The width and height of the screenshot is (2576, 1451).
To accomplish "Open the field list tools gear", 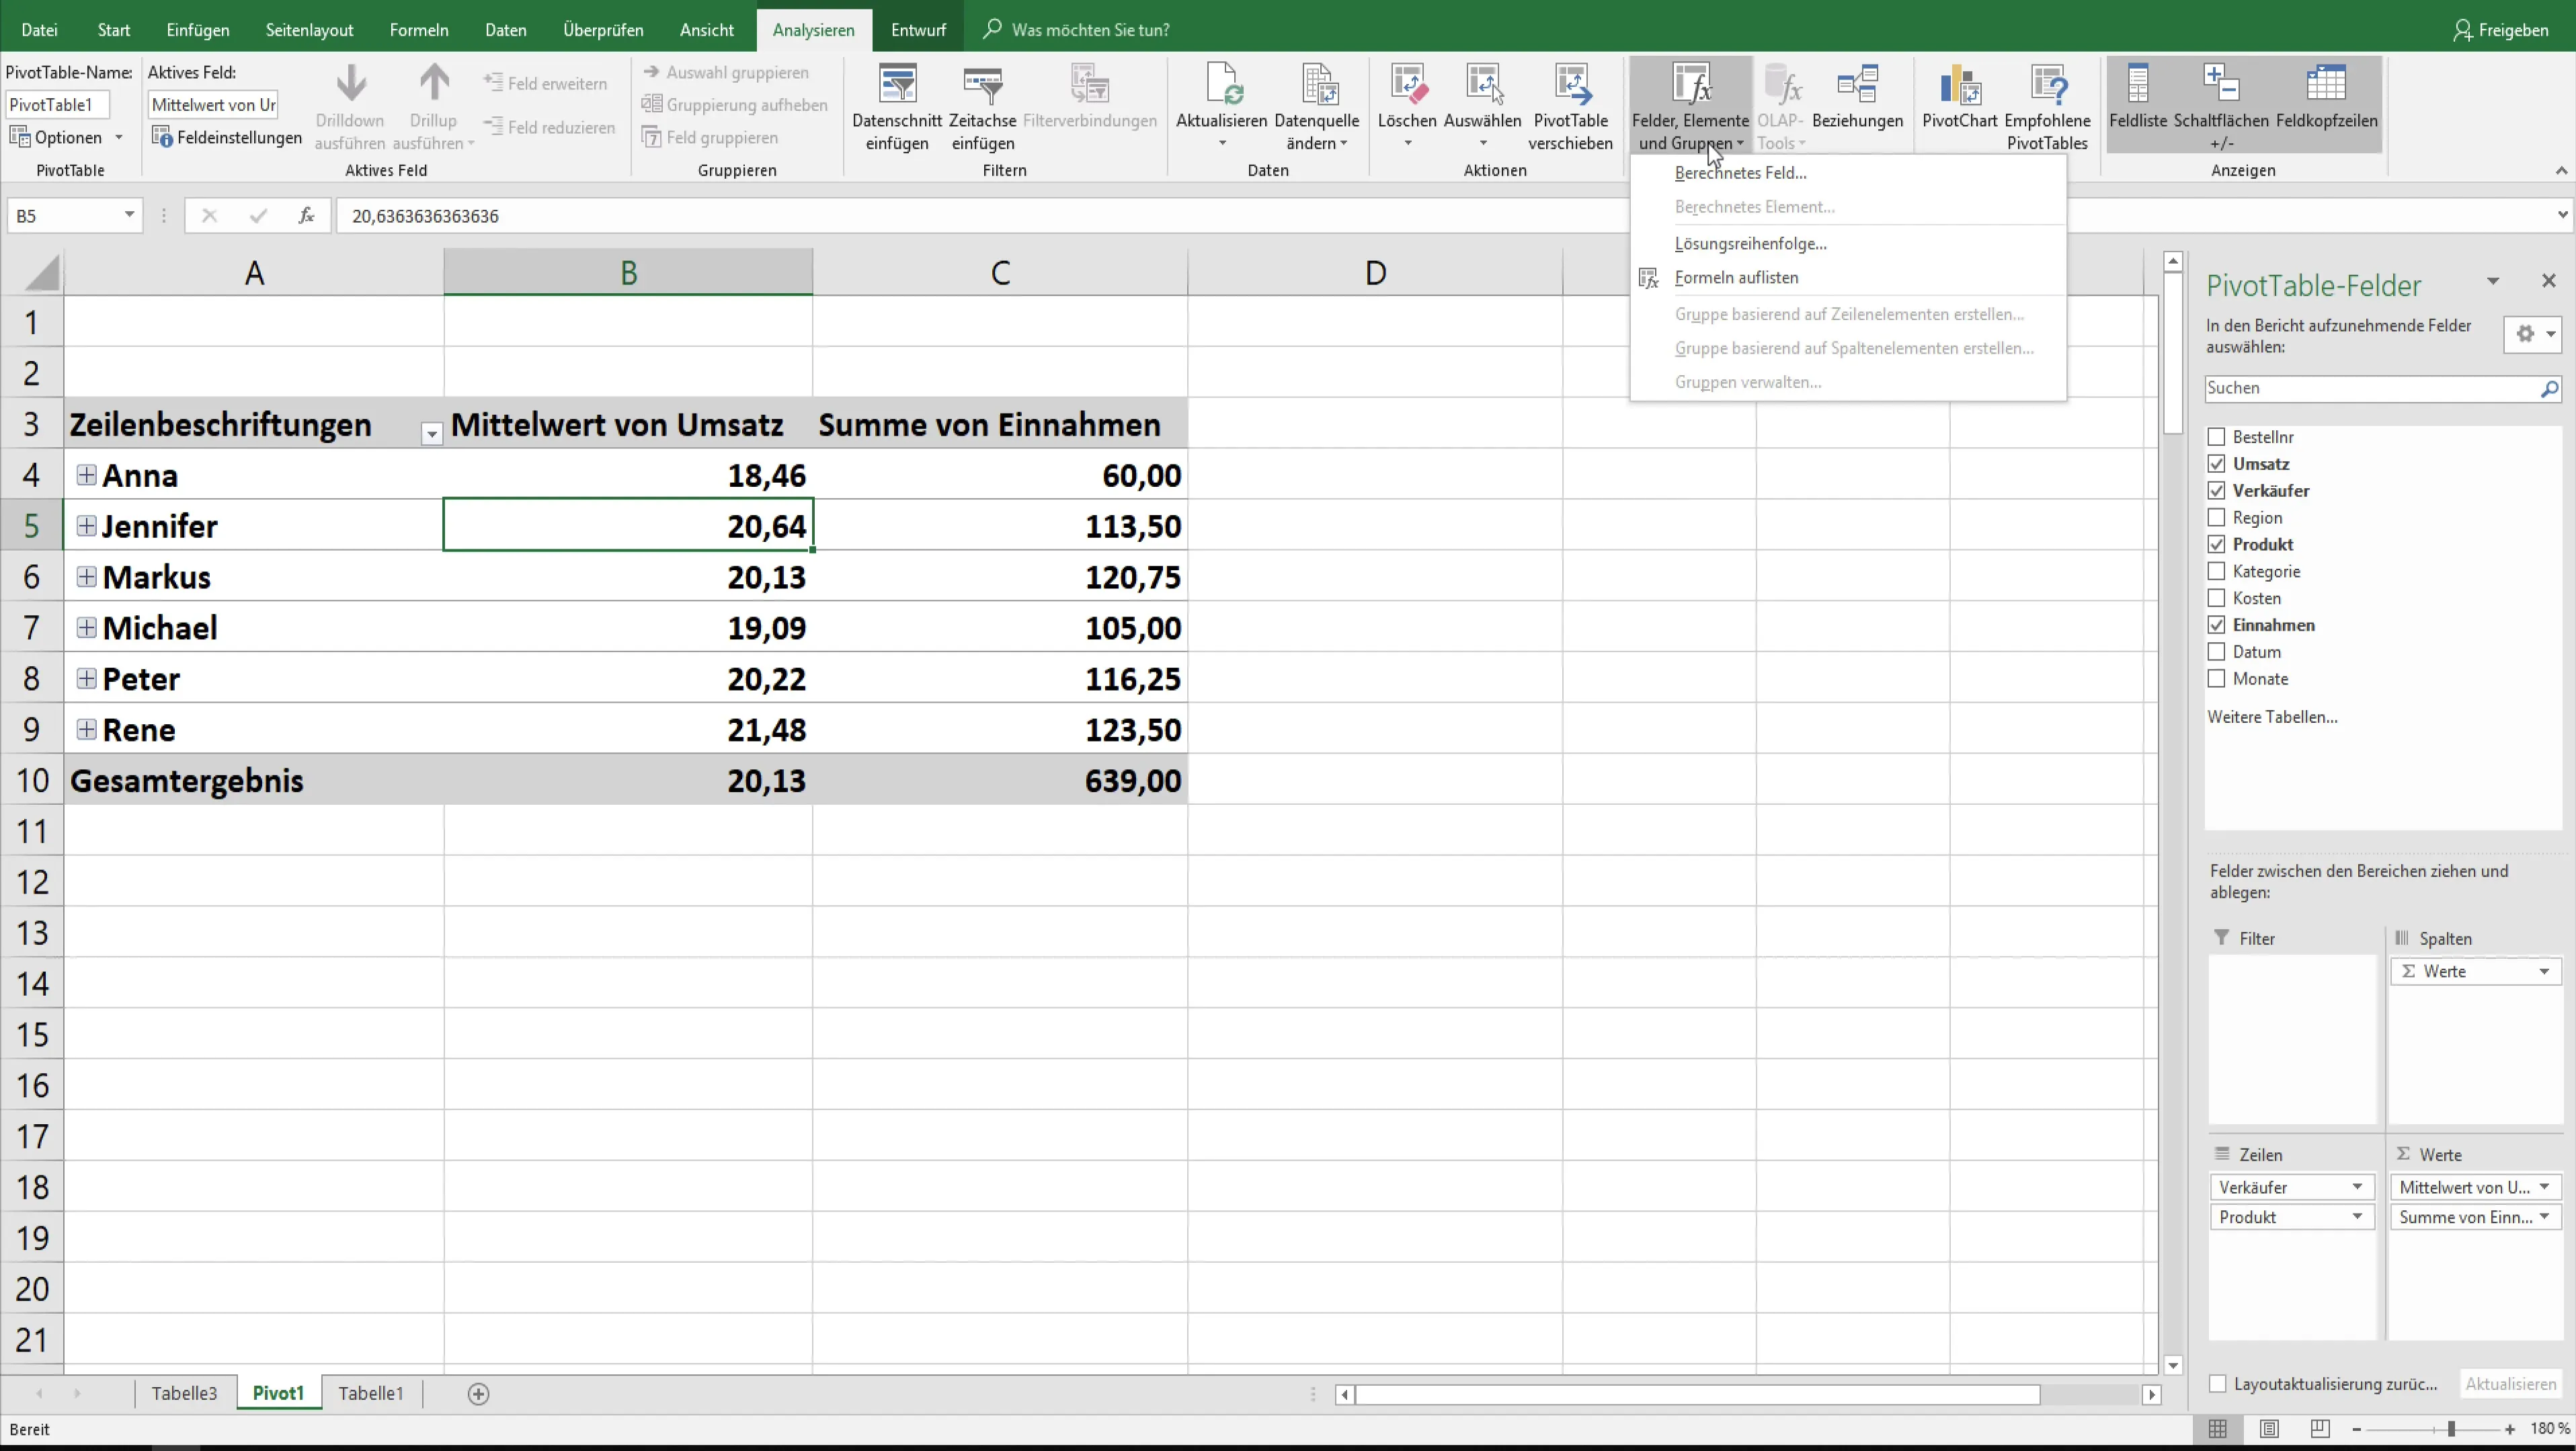I will click(2532, 334).
